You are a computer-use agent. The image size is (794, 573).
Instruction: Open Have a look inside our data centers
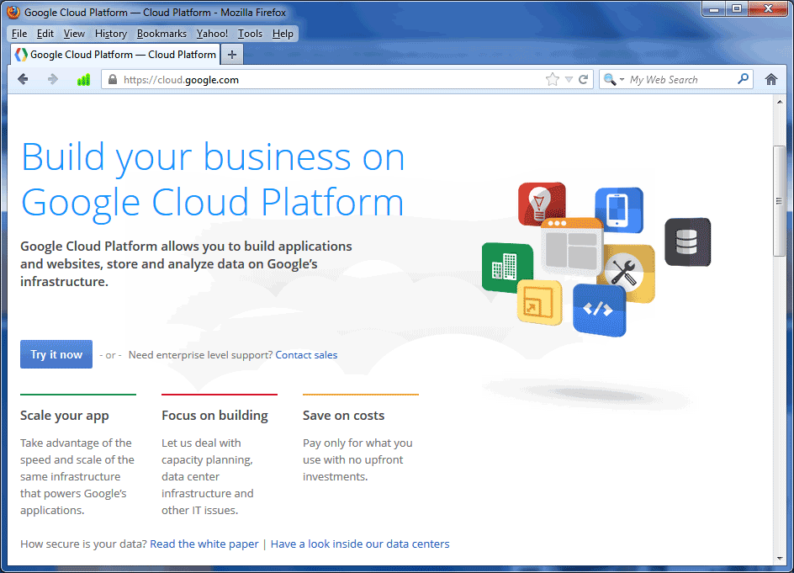(360, 544)
